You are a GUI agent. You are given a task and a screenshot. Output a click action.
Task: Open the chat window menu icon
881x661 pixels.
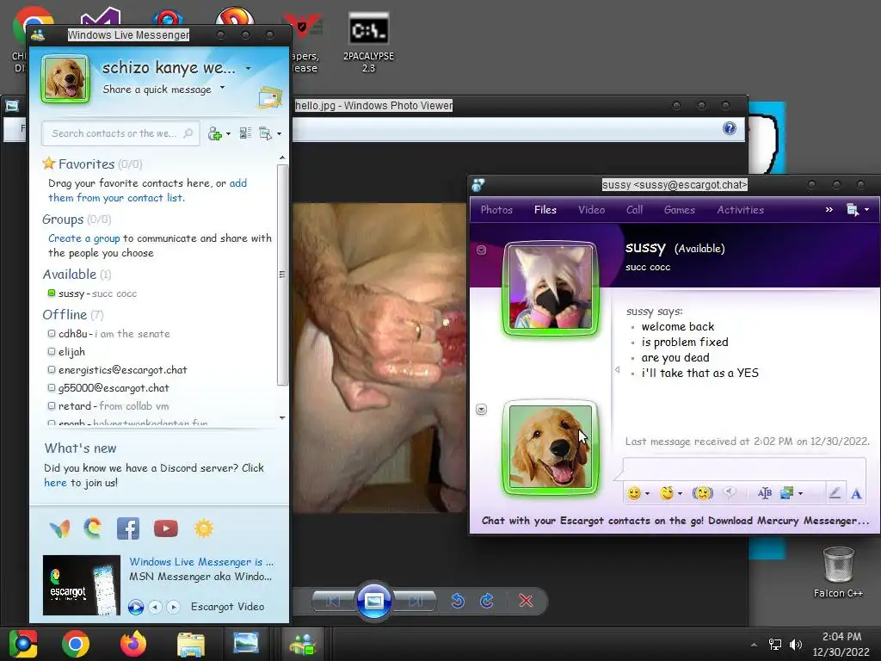pos(853,210)
